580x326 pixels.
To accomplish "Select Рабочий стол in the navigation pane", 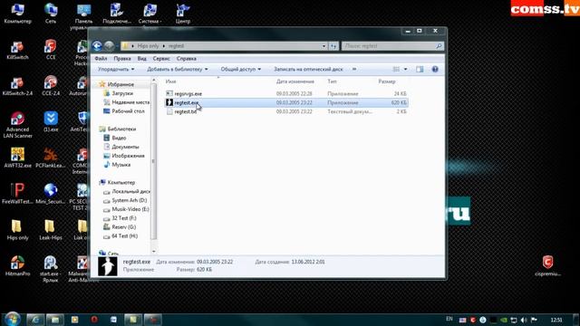I will pos(128,111).
